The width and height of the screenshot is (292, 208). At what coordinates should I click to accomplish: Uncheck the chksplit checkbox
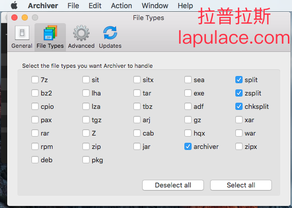pos(239,106)
